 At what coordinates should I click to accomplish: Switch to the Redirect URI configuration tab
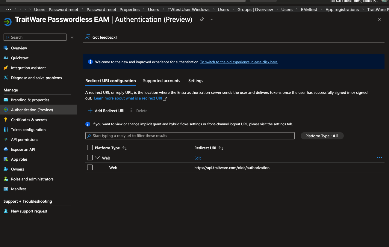[111, 81]
